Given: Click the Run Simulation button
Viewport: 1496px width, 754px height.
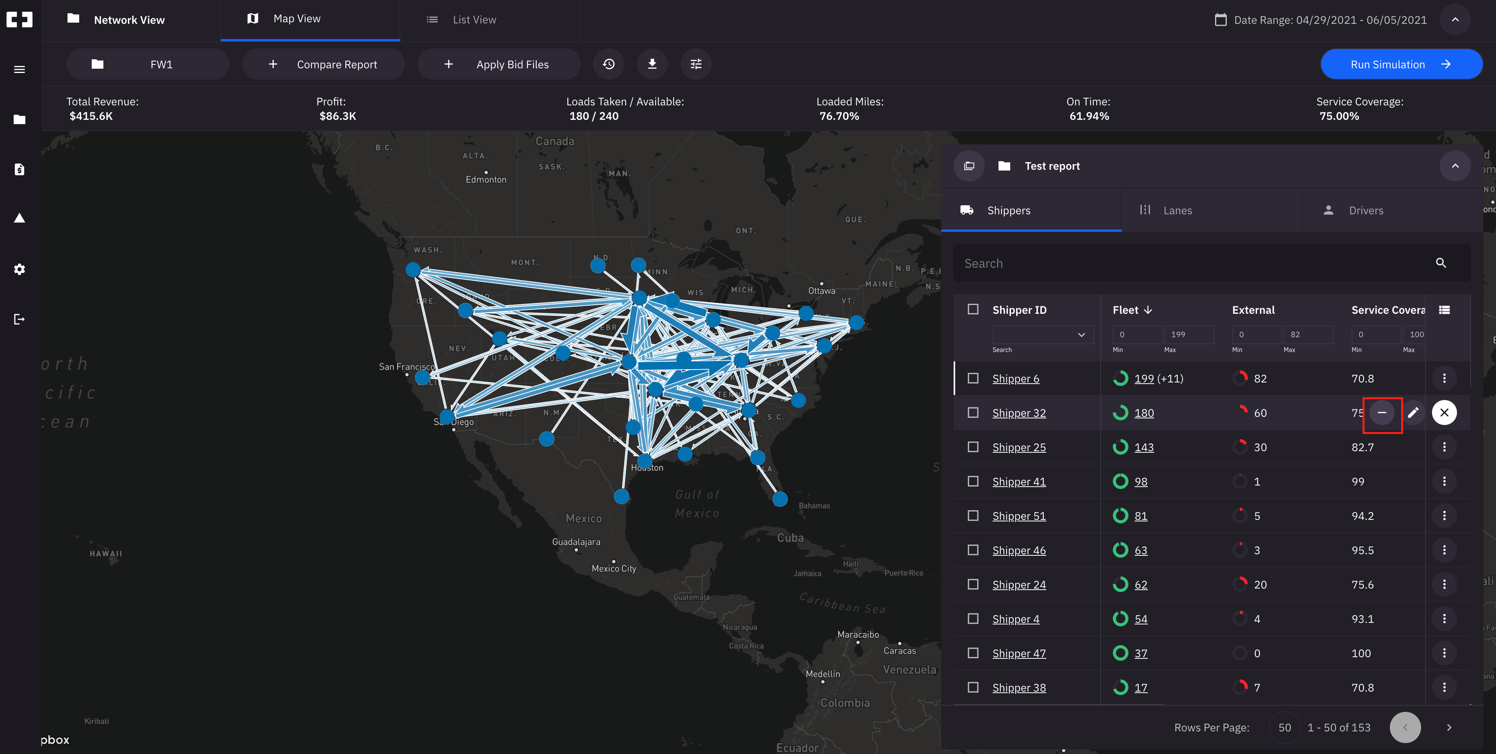Looking at the screenshot, I should pos(1401,64).
